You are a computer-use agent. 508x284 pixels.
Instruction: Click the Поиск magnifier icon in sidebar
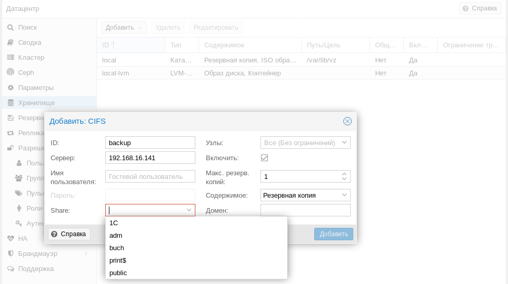[x=10, y=27]
